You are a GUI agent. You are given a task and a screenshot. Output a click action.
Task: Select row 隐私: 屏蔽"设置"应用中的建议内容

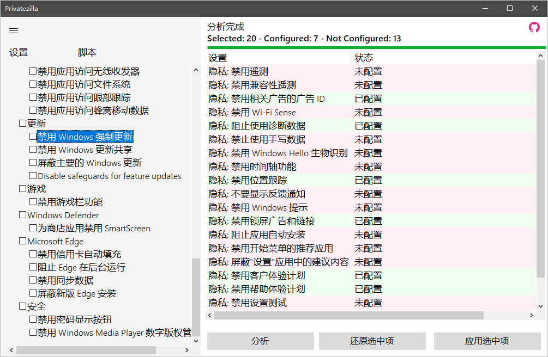point(371,262)
